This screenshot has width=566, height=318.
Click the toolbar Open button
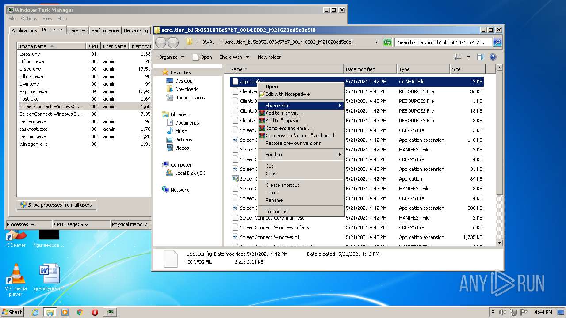pyautogui.click(x=203, y=57)
